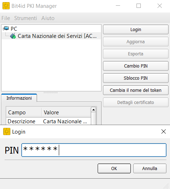This screenshot has height=189, width=170.
Task: Click the Valore column header
Action: [66, 113]
